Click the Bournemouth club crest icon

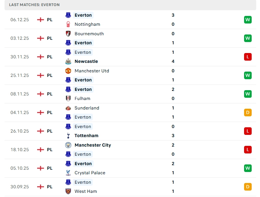68,33
